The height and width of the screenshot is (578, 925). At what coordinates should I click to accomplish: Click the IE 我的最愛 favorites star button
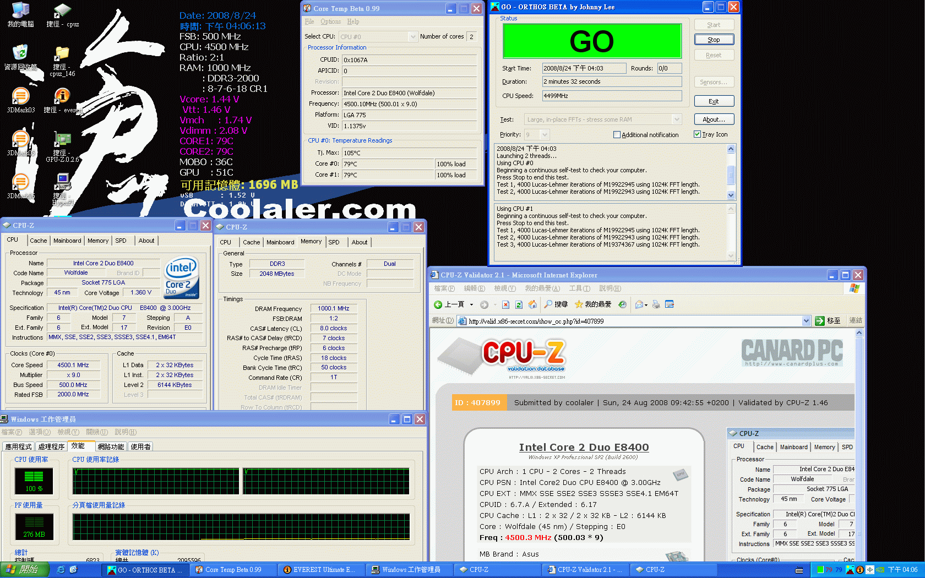click(x=593, y=304)
